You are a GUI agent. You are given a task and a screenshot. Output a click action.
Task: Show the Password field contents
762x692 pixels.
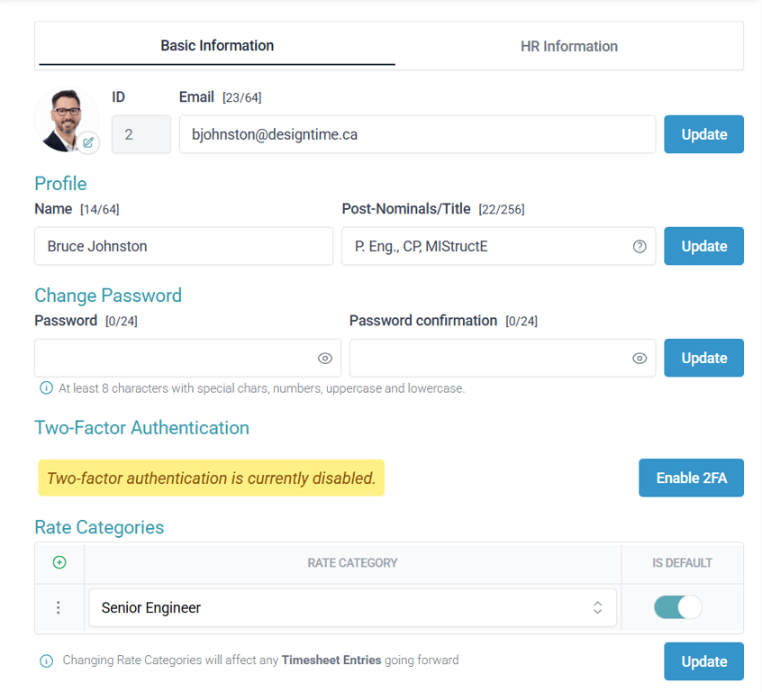(x=325, y=359)
